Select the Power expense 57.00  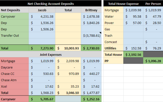[x=133, y=22]
